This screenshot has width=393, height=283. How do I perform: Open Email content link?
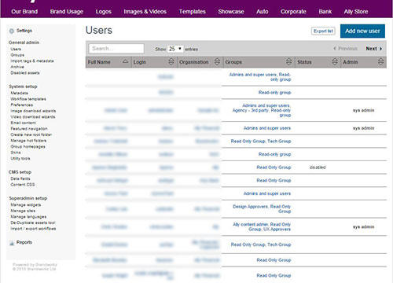[24, 123]
